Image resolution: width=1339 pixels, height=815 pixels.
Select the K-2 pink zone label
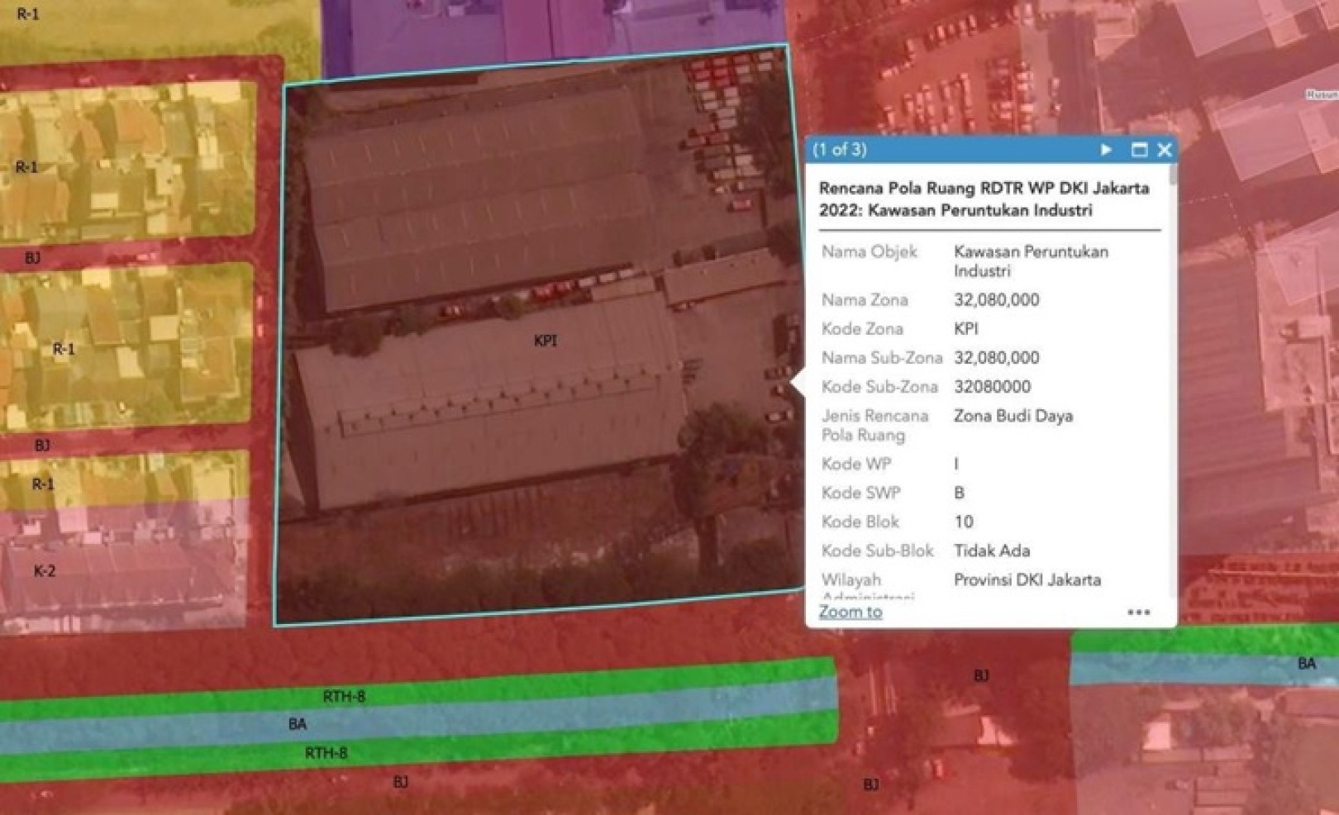pyautogui.click(x=45, y=570)
